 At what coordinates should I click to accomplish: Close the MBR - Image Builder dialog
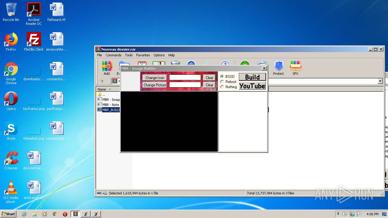coord(264,68)
